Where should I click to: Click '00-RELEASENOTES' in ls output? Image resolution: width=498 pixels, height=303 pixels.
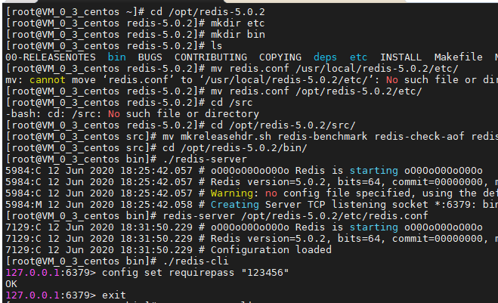pyautogui.click(x=51, y=57)
